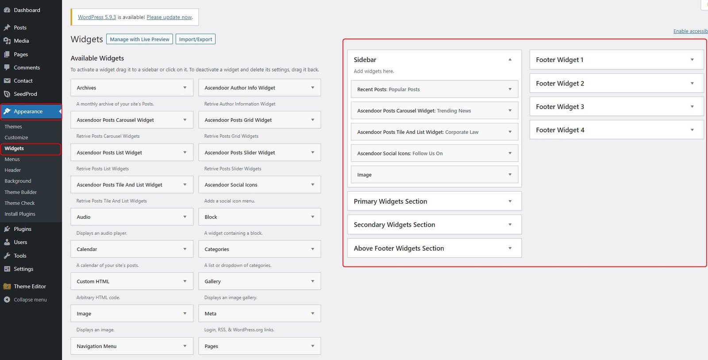Open the Themes submenu item
The height and width of the screenshot is (360, 708).
point(13,127)
